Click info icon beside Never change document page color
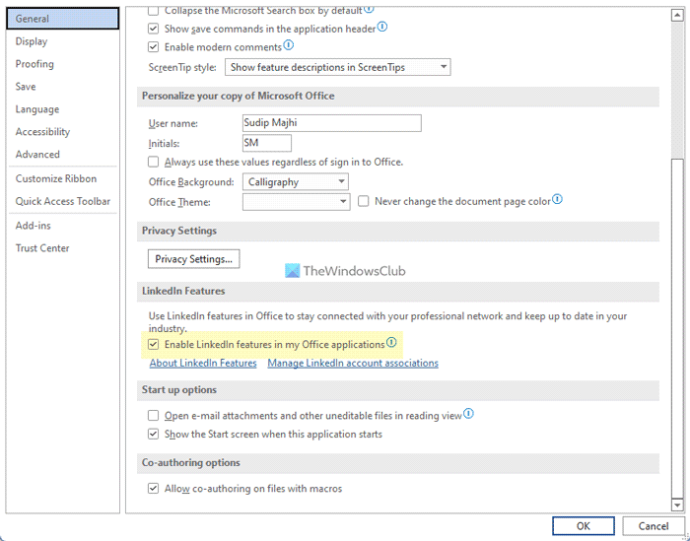The width and height of the screenshot is (690, 541). (x=557, y=200)
